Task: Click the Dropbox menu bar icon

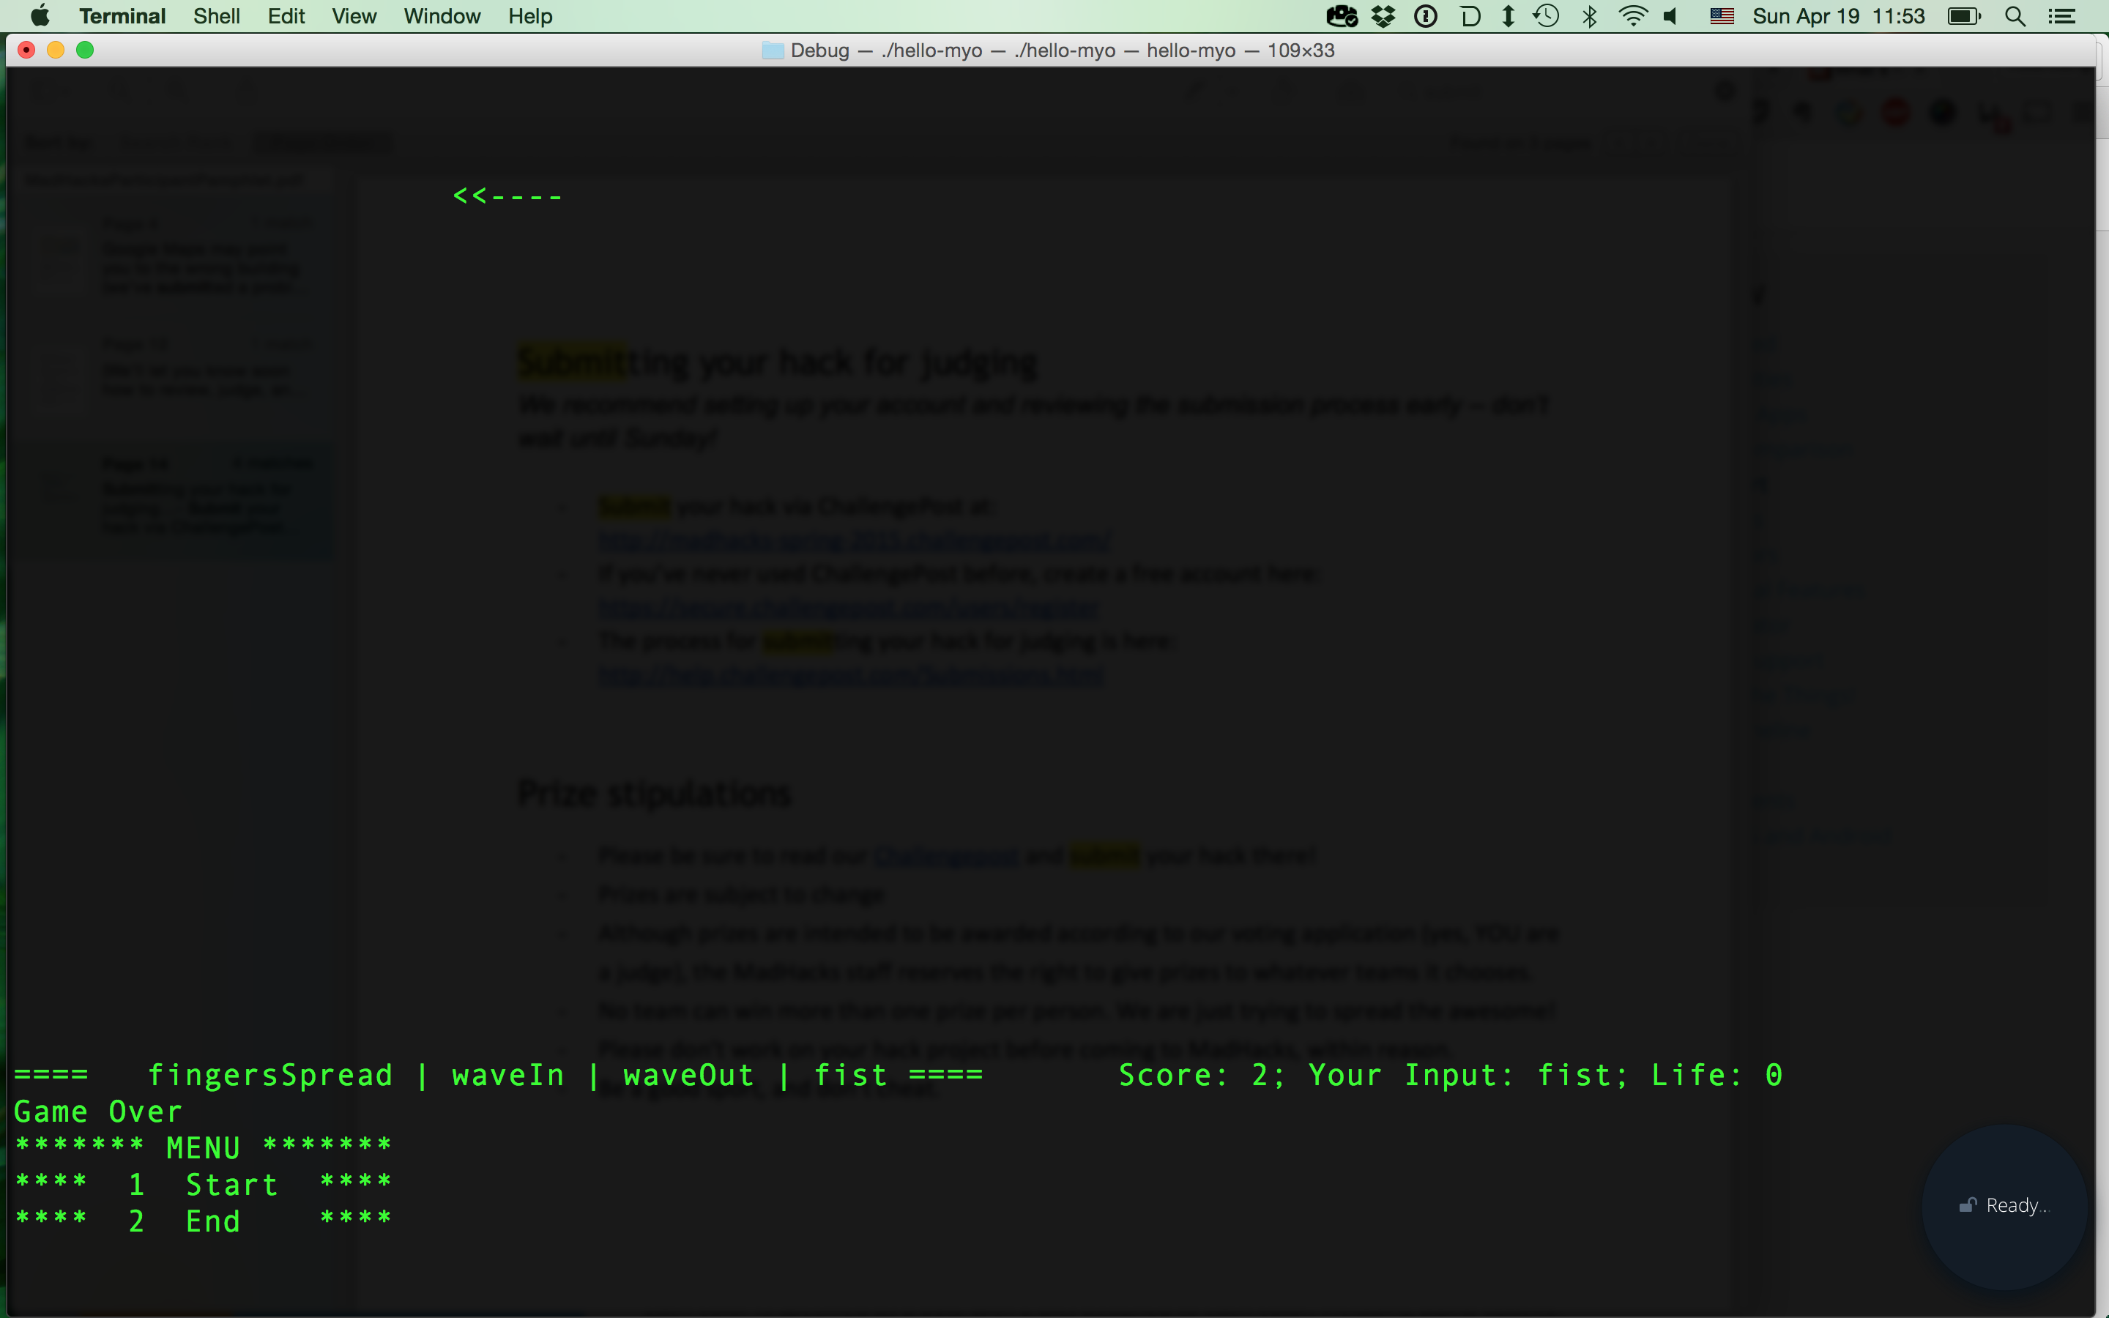Action: click(1383, 17)
